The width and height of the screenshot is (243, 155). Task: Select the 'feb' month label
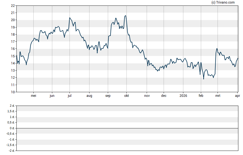pyautogui.click(x=201, y=96)
